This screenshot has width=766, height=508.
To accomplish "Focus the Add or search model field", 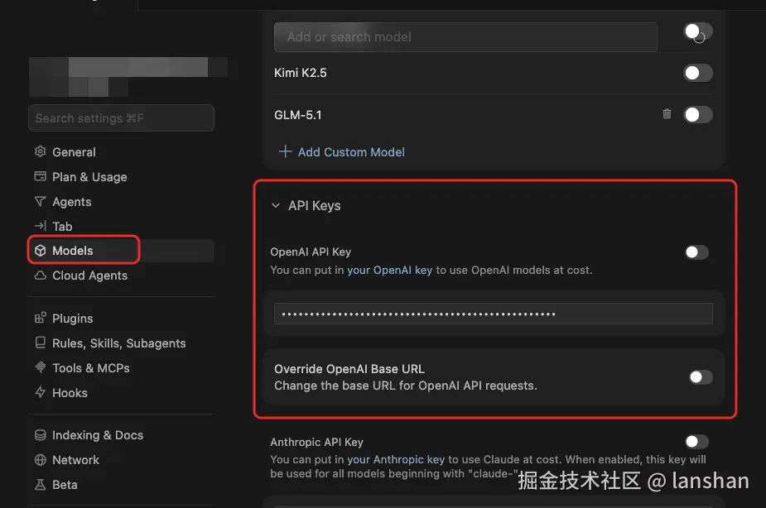I will (x=465, y=37).
